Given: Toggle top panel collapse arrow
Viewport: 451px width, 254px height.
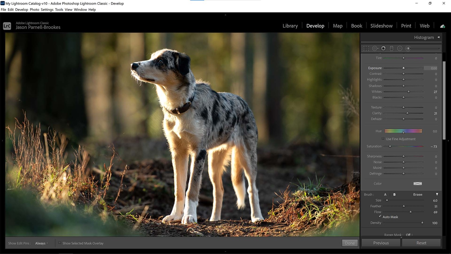Looking at the screenshot, I should pyautogui.click(x=225, y=15).
